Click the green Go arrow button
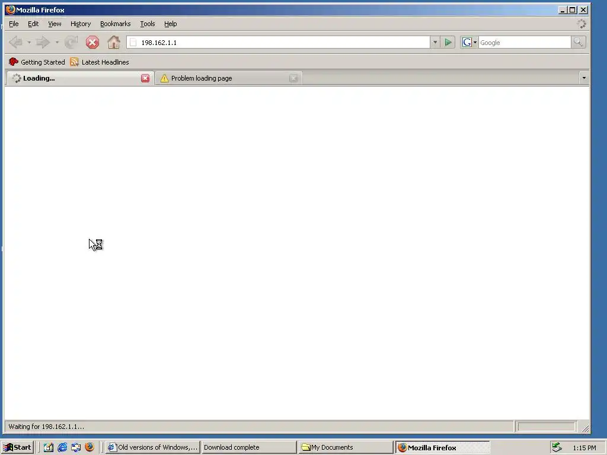Image resolution: width=607 pixels, height=455 pixels. [448, 43]
